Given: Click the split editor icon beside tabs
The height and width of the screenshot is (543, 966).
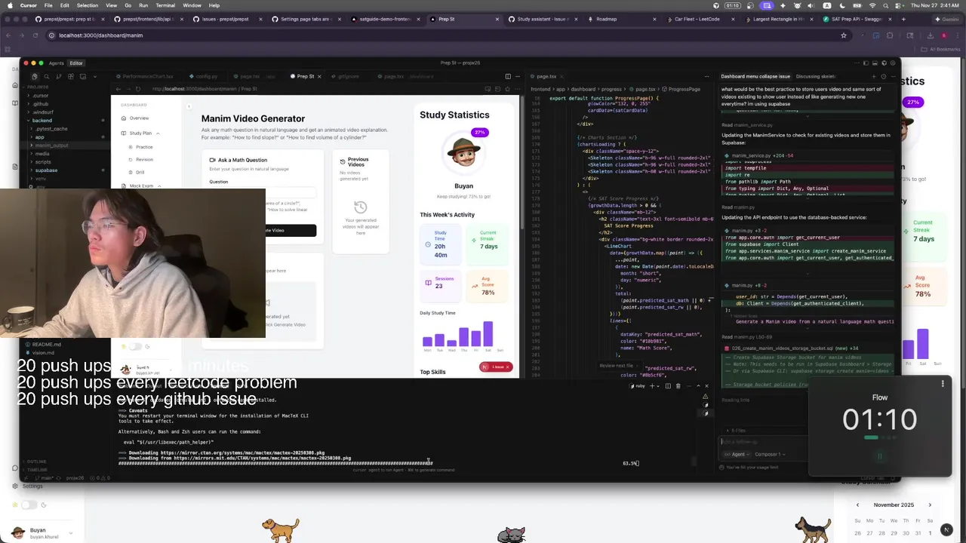Looking at the screenshot, I should coord(507,76).
